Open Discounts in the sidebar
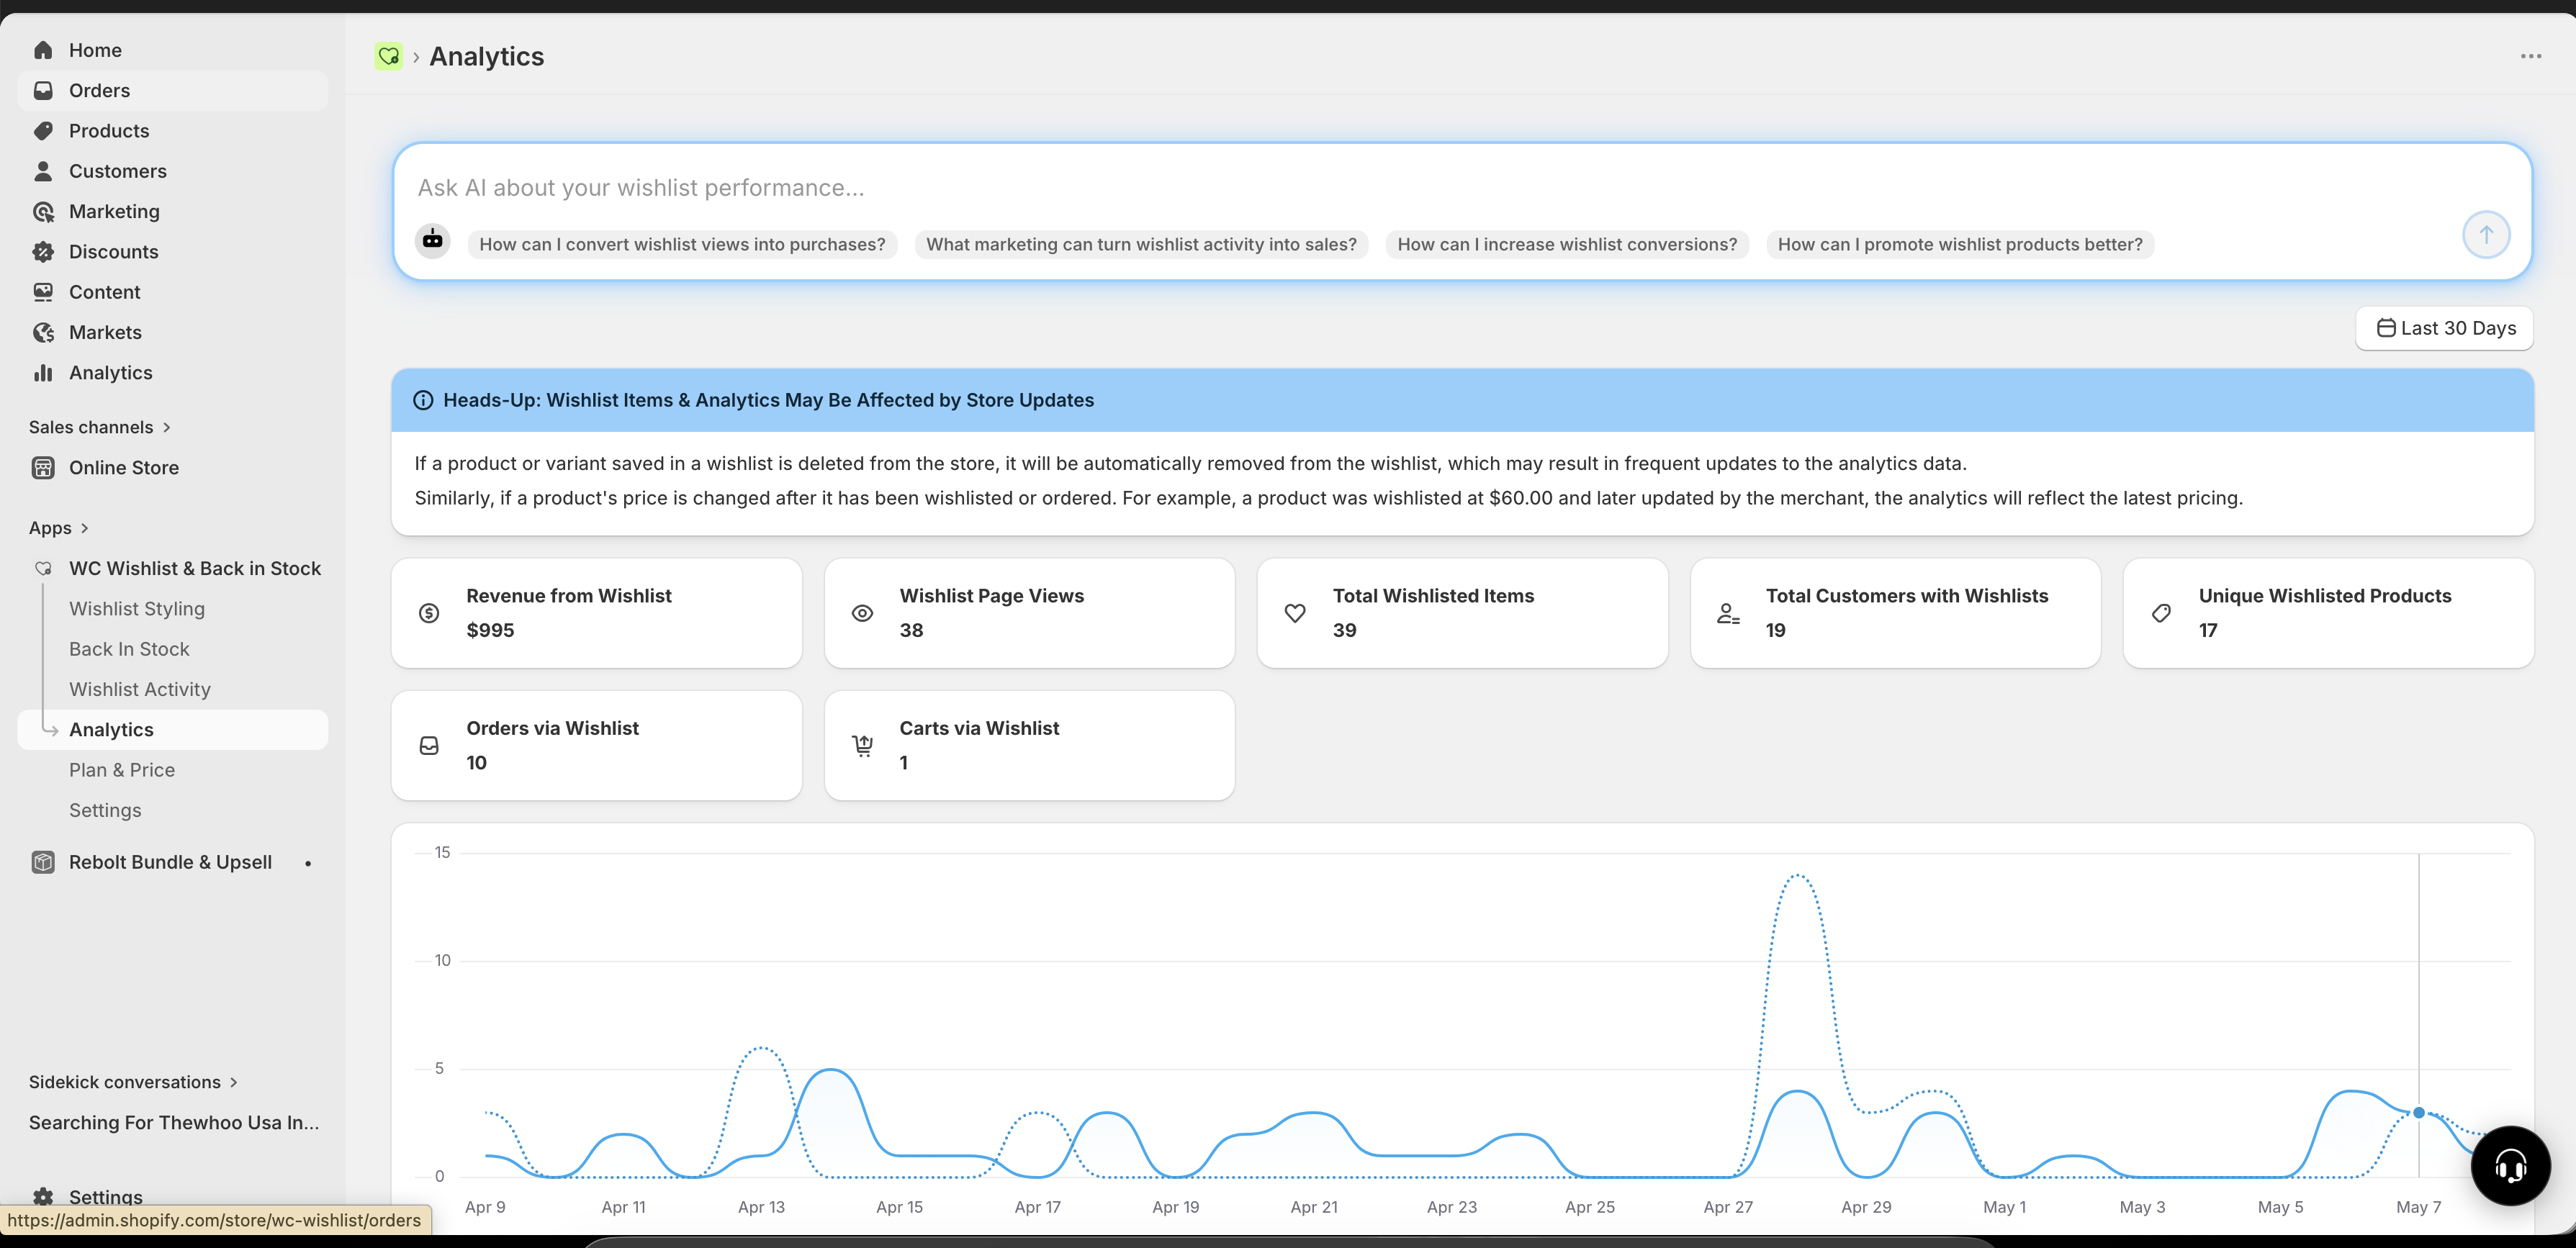The image size is (2576, 1248). (172, 252)
